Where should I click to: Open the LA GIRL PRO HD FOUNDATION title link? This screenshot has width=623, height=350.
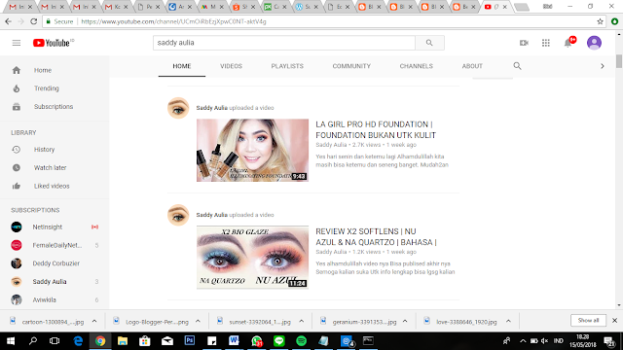[x=376, y=129]
